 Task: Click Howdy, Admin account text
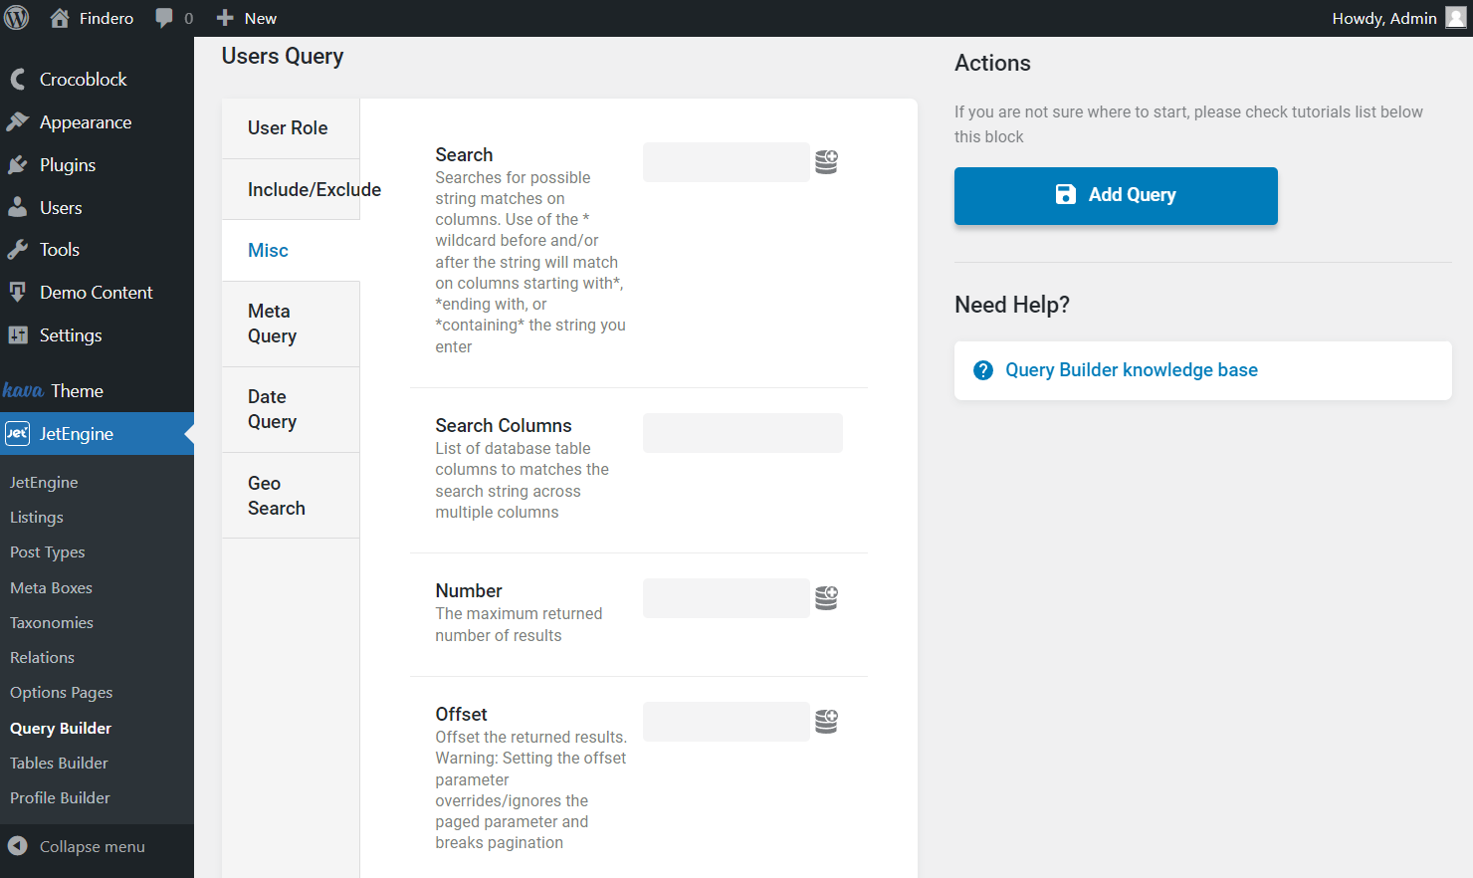point(1384,18)
